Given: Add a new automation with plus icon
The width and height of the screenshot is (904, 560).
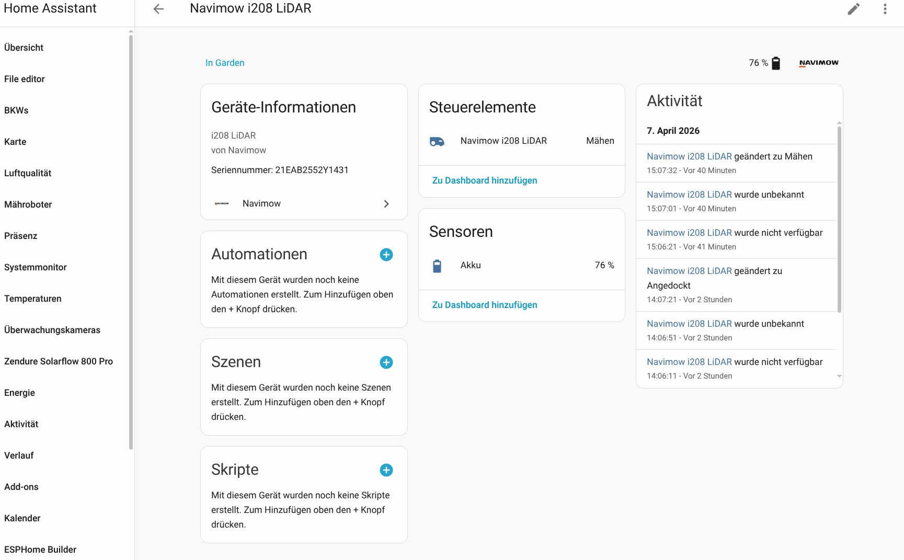Looking at the screenshot, I should pos(386,255).
